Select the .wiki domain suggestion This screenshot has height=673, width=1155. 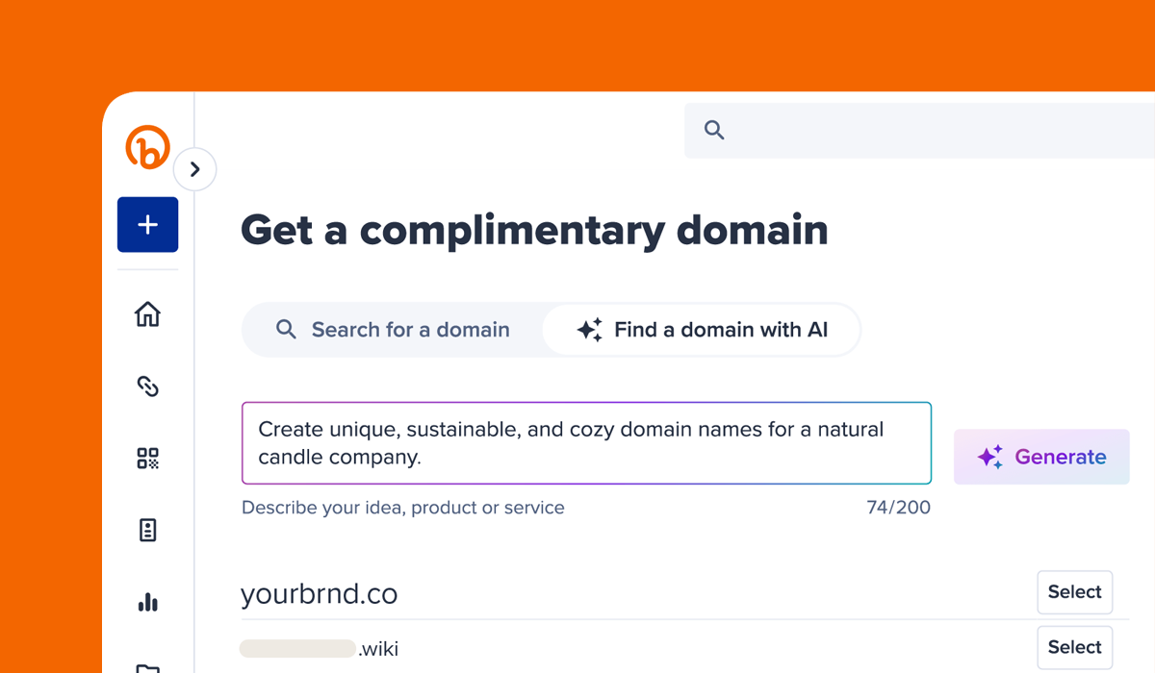(1074, 647)
